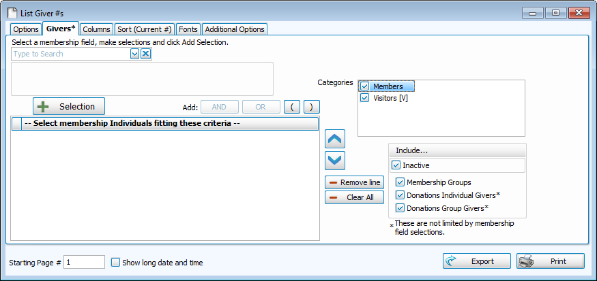Switch to the Columns tab
597x281 pixels.
pyautogui.click(x=96, y=29)
